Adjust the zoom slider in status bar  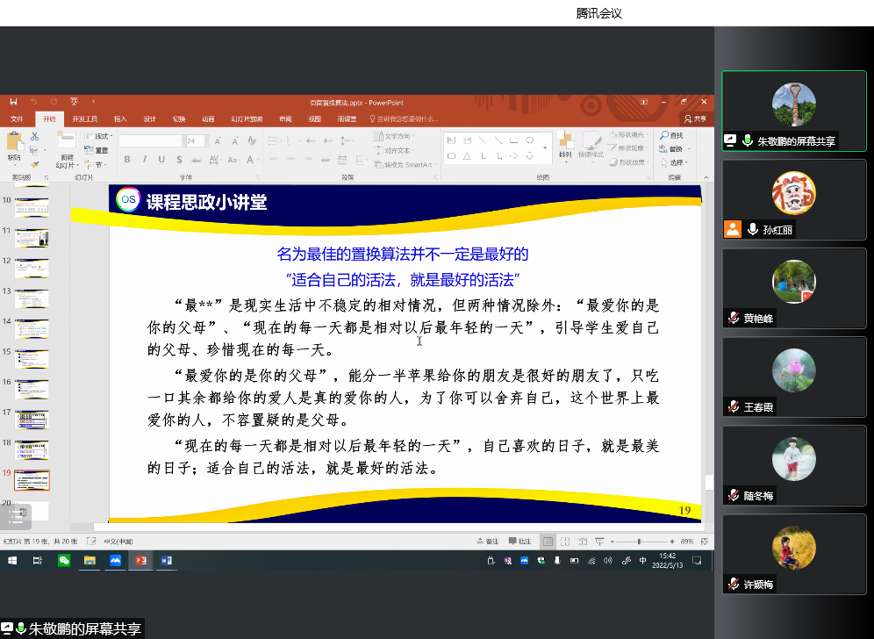tap(639, 542)
